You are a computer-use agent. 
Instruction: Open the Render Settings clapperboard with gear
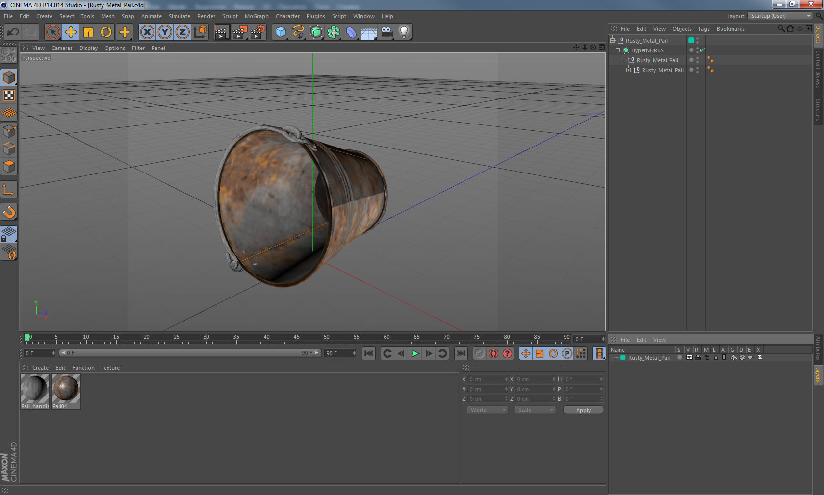[x=257, y=32]
